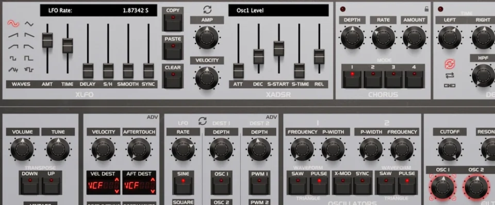Viewport: 495px width, 205px height.
Task: Select the triangle wave shape in XLFO
Action: [x=29, y=24]
